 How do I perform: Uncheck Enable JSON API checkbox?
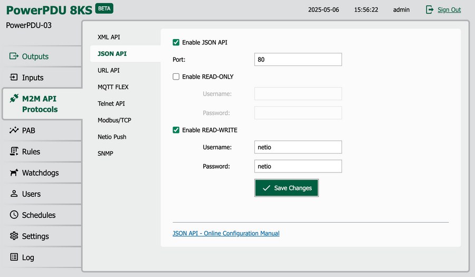pyautogui.click(x=176, y=42)
